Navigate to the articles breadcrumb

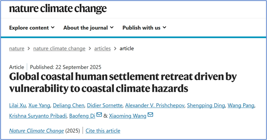(x=102, y=49)
